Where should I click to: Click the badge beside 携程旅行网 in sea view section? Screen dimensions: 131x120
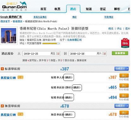point(20,114)
